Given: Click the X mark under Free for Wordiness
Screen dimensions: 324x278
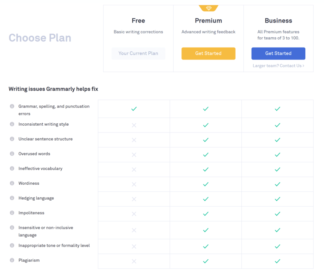Looking at the screenshot, I should [134, 184].
